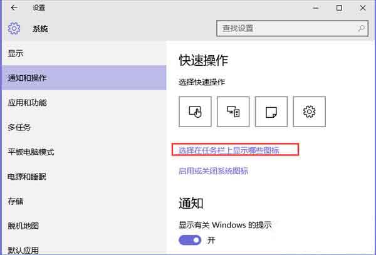The width and height of the screenshot is (376, 255).
Task: Open 存储 settings page
Action: (x=16, y=200)
